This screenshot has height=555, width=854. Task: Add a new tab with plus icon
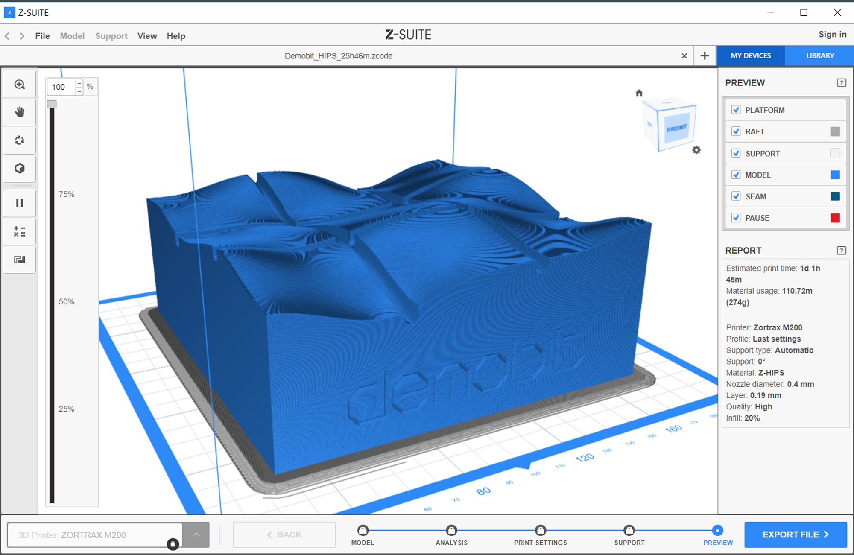(x=705, y=56)
